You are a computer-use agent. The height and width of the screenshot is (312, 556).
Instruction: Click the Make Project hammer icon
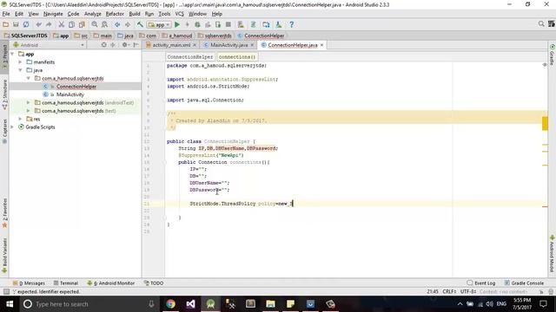[140, 24]
